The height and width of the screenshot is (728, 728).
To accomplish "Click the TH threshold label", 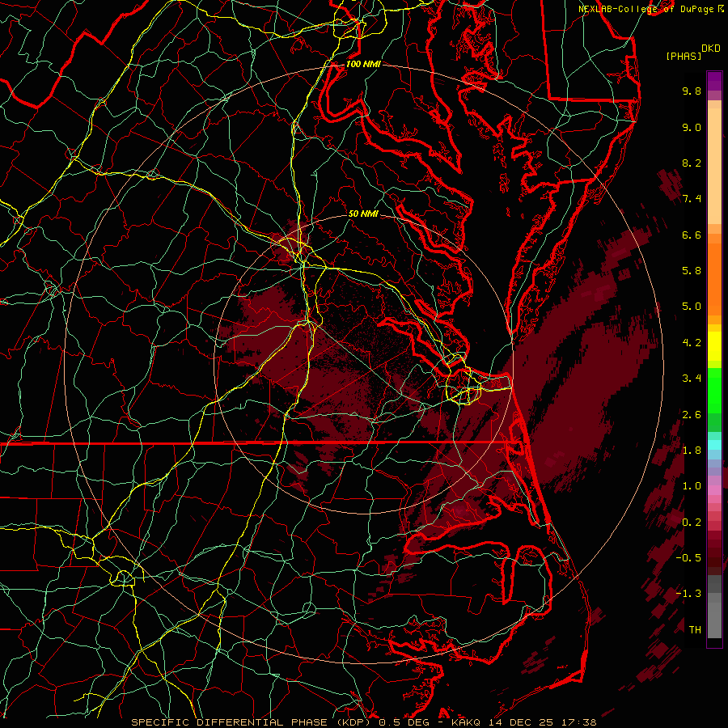I will pyautogui.click(x=695, y=630).
